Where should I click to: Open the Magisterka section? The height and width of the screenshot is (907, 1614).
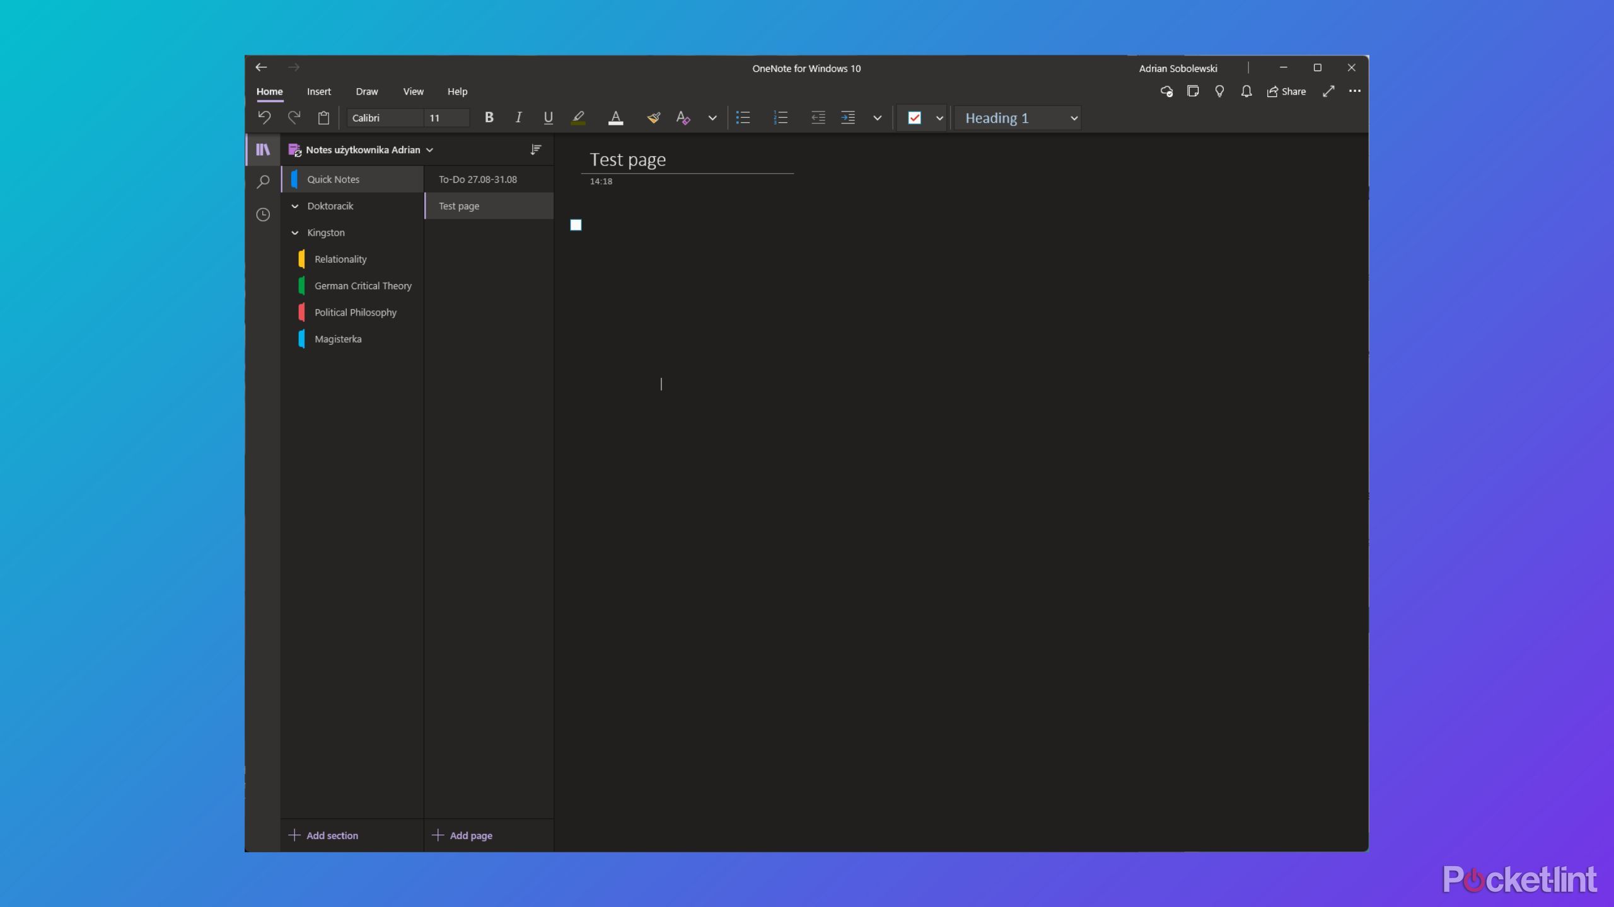352,339
